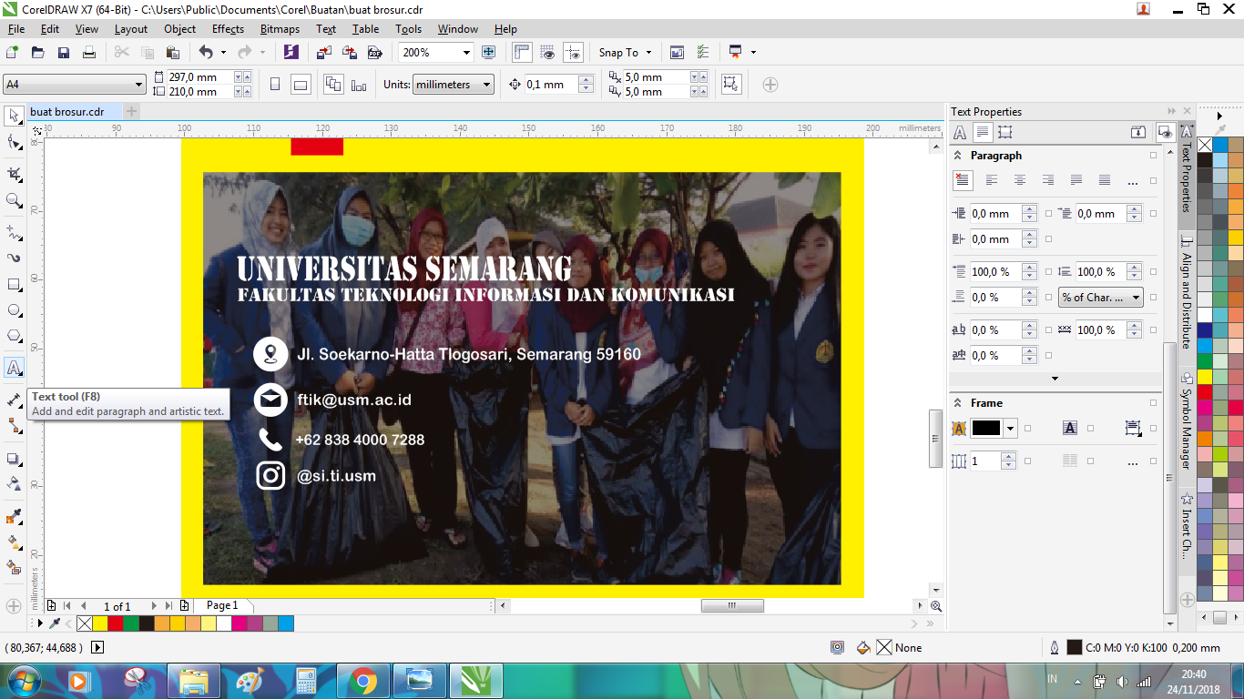Click the Publish to PDF icon
This screenshot has width=1244, height=699.
373,53
